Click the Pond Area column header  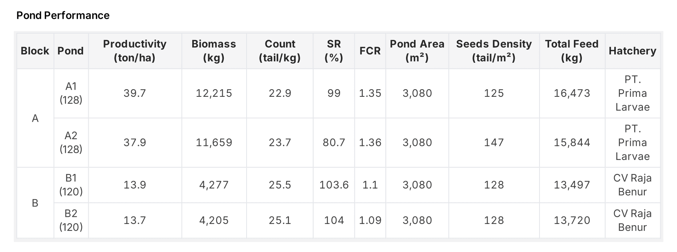417,51
